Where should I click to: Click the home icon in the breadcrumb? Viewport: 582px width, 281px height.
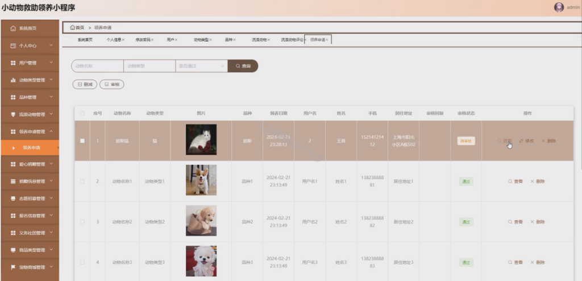tap(72, 27)
